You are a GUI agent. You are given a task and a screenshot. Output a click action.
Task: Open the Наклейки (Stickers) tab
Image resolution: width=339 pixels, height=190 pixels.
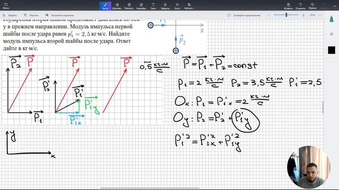click(141, 6)
